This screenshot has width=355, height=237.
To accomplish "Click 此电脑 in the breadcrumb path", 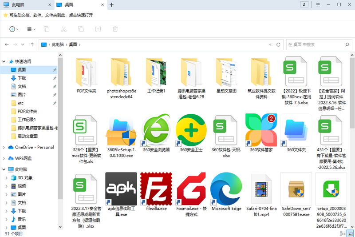I will click(58, 44).
